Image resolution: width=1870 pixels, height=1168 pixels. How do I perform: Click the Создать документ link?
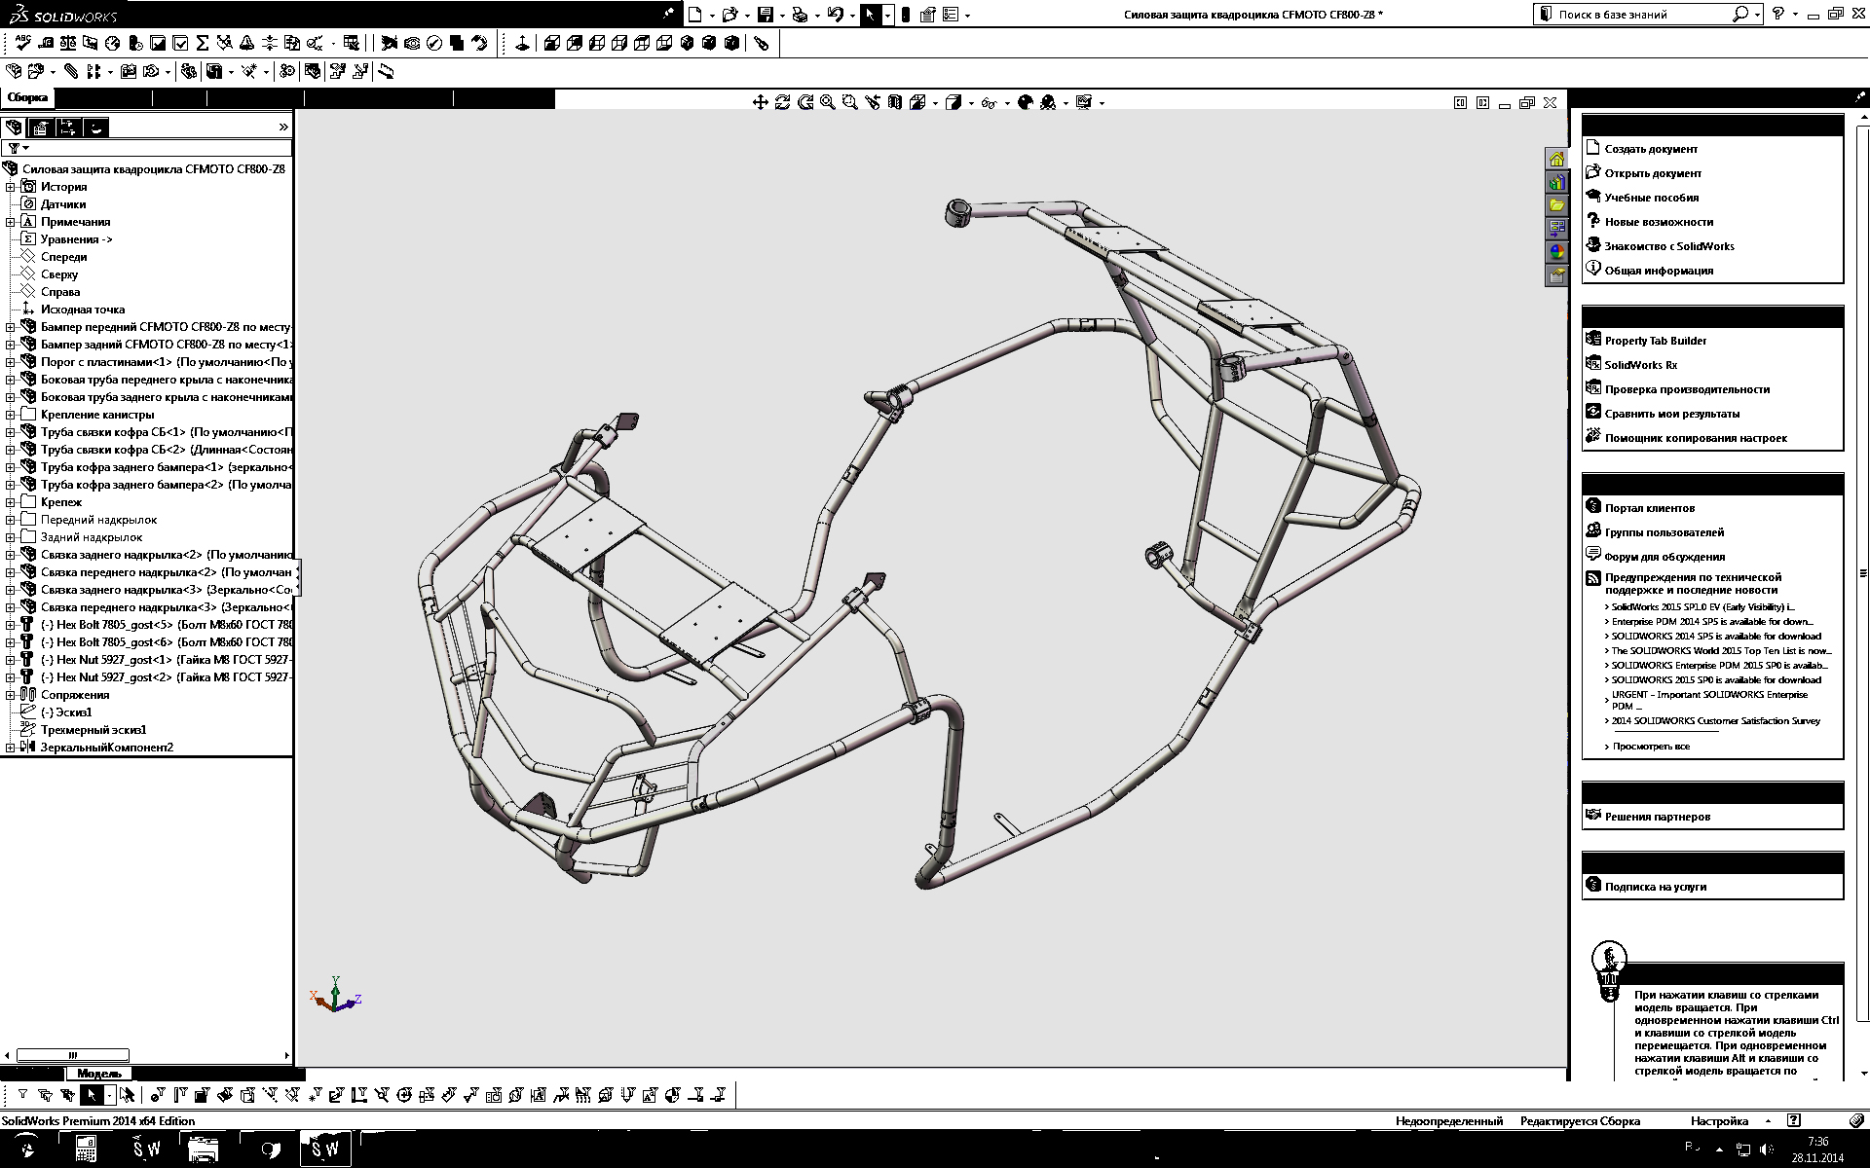(1651, 149)
